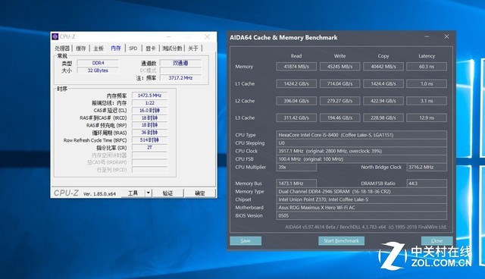
Task: Click the 验证 button
Action: click(x=168, y=193)
